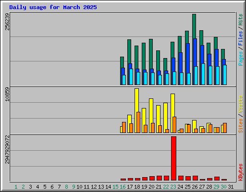Screen dimensions: 246x192
Task: Click the orange Sites bar for day 18
Action: [138, 122]
